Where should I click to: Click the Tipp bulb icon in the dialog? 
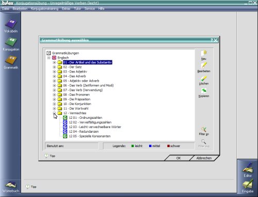coord(46,156)
